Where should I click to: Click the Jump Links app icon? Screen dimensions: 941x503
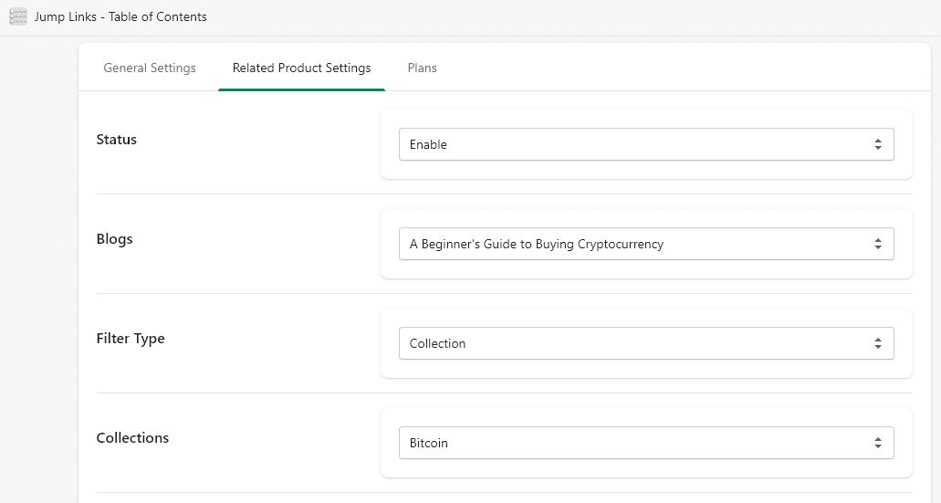tap(18, 16)
